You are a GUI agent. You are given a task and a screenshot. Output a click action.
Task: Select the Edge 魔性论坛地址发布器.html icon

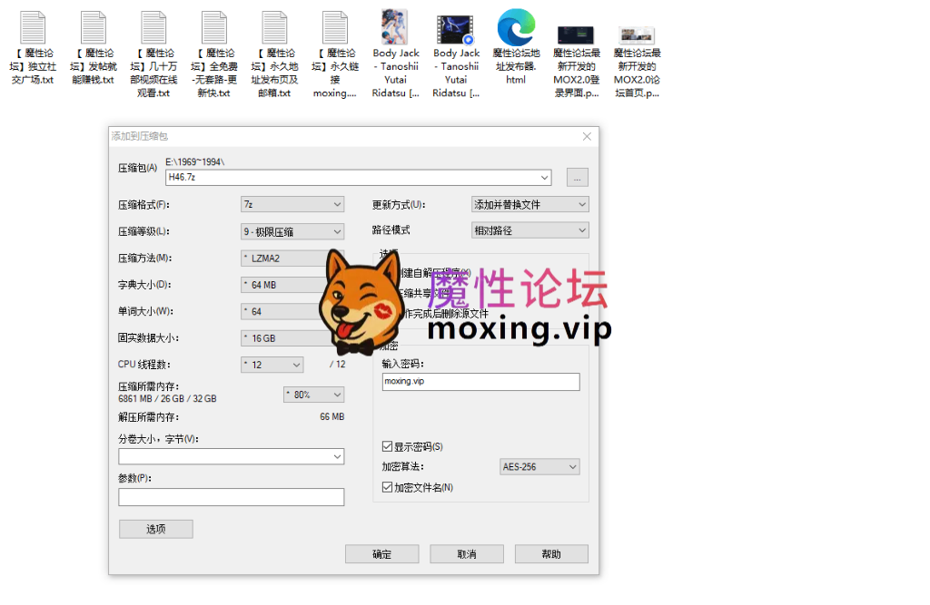[x=516, y=27]
